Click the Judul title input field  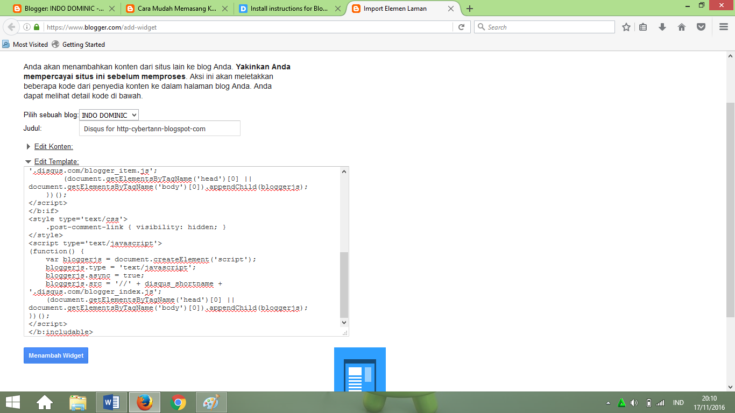point(160,129)
